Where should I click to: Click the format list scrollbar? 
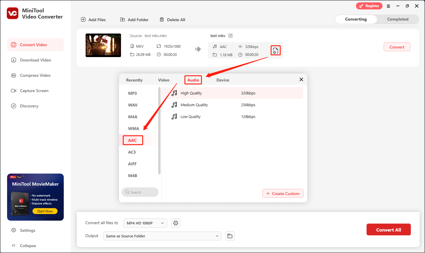tap(159, 131)
